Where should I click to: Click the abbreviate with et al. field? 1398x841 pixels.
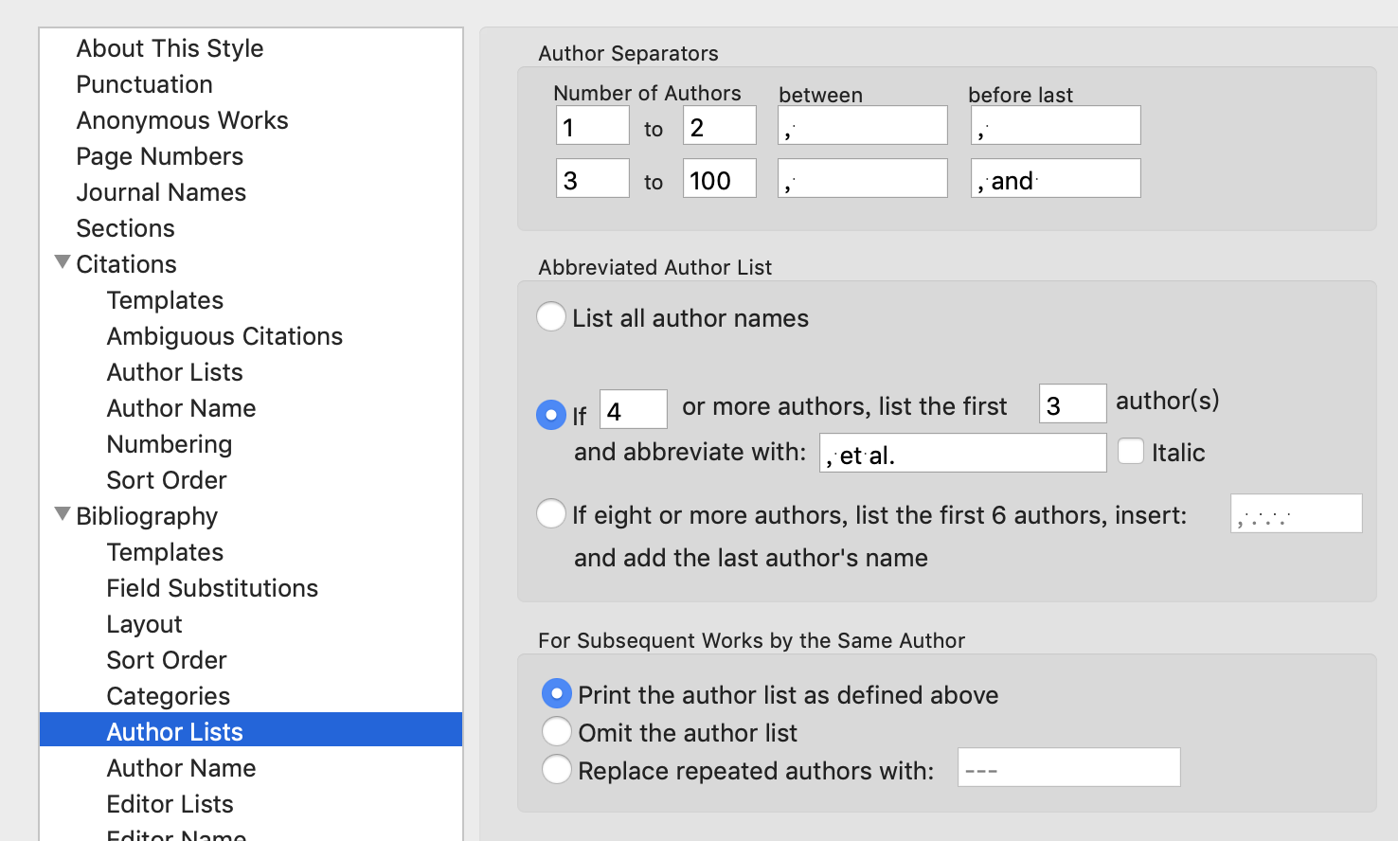click(962, 453)
